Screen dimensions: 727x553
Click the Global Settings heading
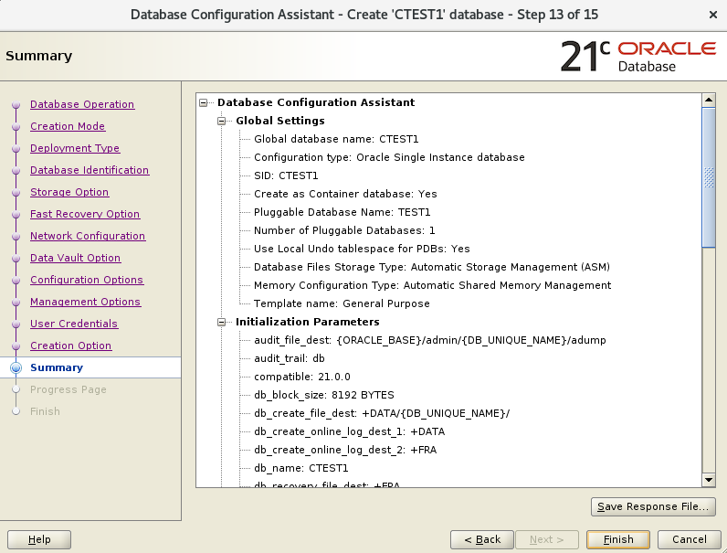pyautogui.click(x=280, y=121)
